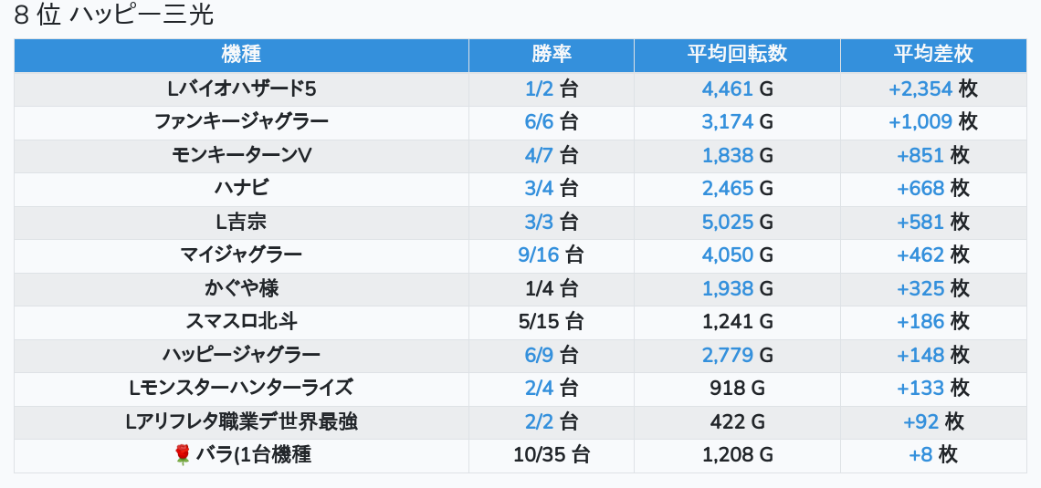
Task: Click the 2/2 win rate link
Action: (539, 421)
